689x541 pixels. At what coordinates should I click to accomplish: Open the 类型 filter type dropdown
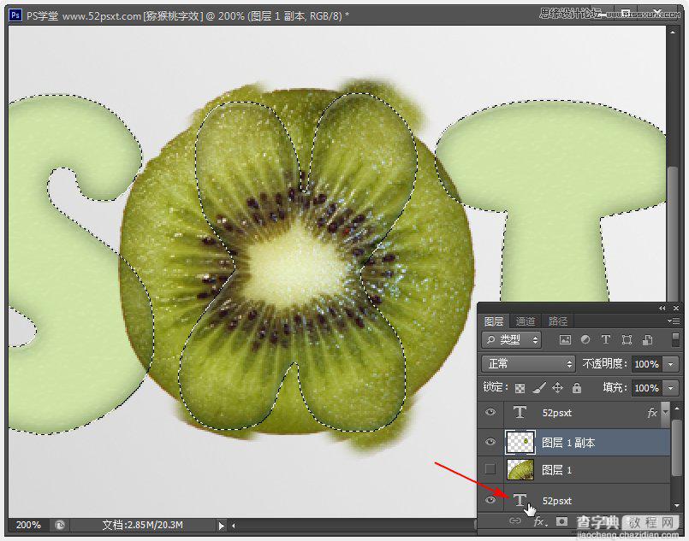(x=511, y=339)
